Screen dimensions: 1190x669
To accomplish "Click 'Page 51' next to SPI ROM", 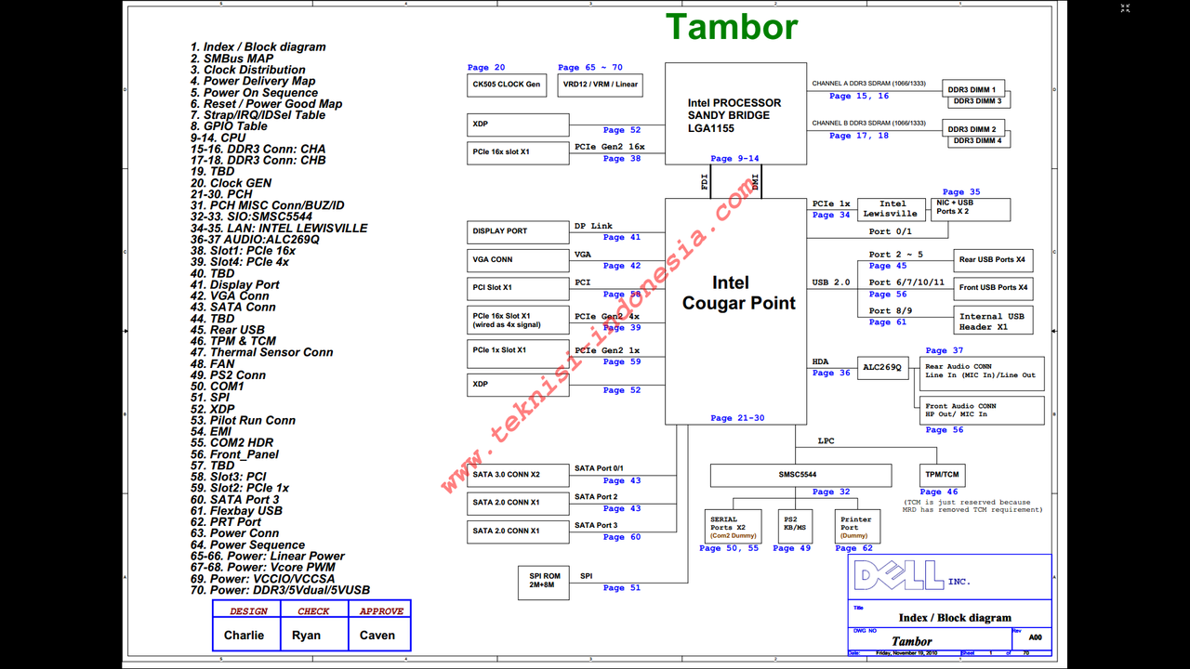I will [x=622, y=587].
